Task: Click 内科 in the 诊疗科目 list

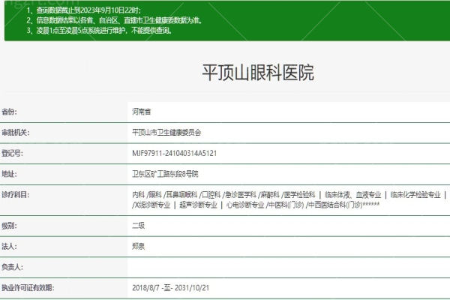Action: click(x=138, y=194)
